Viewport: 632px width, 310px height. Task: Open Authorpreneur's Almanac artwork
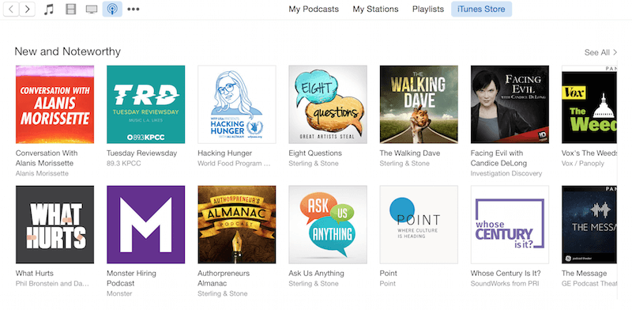(x=237, y=225)
